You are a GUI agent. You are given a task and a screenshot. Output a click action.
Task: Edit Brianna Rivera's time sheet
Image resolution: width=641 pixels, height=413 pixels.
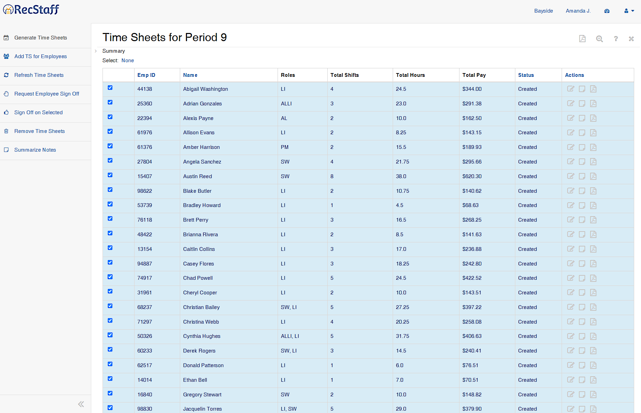pos(571,234)
